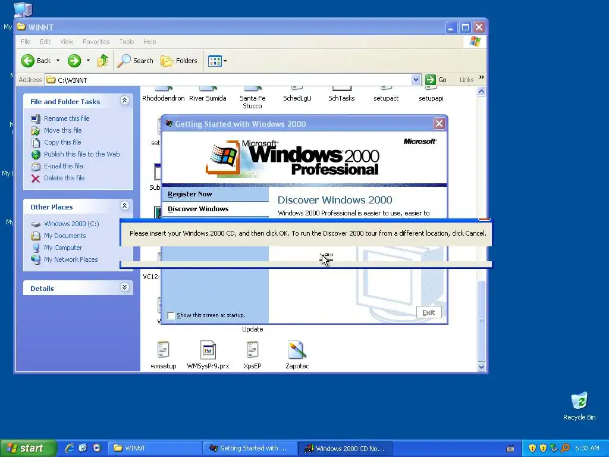Open the Tools menu
This screenshot has height=457, width=609.
point(127,42)
